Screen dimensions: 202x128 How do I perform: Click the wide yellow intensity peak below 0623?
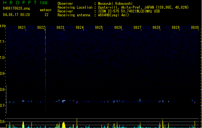tap(64, 125)
